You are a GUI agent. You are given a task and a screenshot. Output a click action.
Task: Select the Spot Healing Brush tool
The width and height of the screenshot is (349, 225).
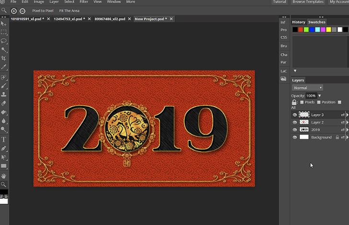[x=3, y=77]
